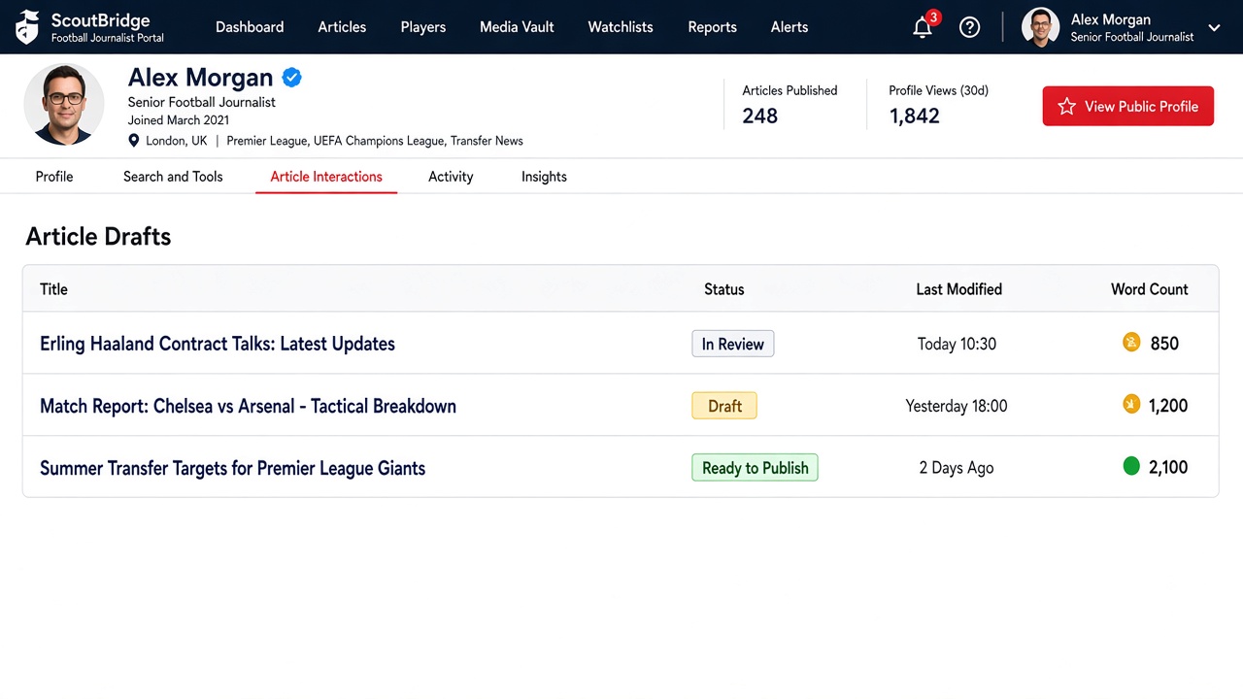The height and width of the screenshot is (699, 1243).
Task: Click the Word Count column header
Action: [x=1150, y=289]
